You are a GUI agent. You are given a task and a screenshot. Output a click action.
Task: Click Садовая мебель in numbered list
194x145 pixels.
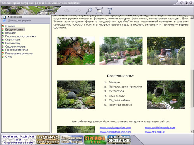coord(119,100)
